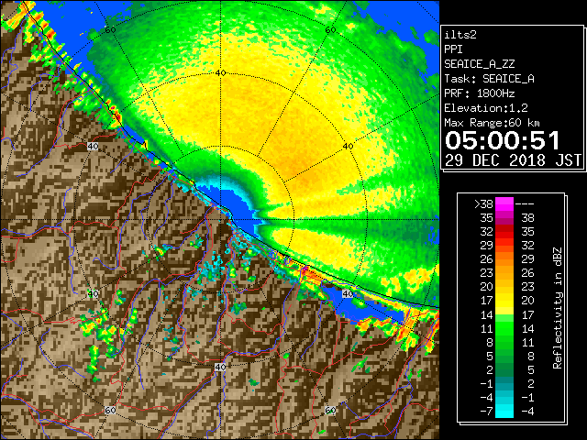Click the boxed '60' label at lower right

coord(330,411)
